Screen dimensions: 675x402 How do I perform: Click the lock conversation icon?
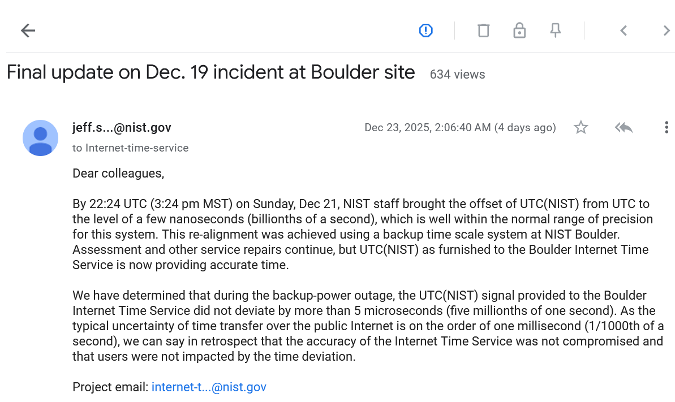[x=519, y=31]
